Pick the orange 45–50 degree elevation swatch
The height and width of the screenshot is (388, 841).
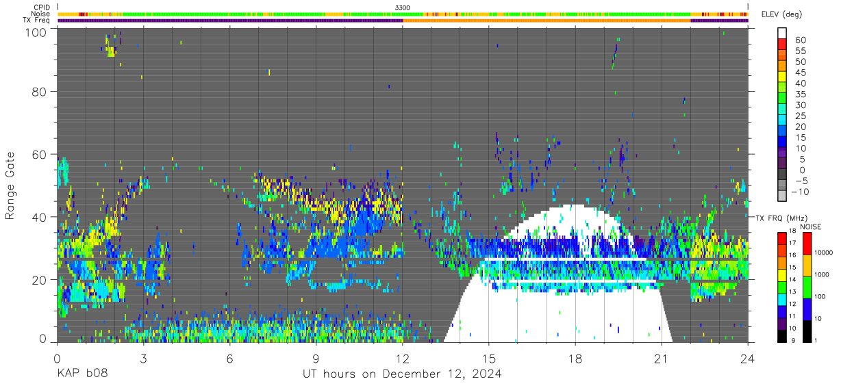pyautogui.click(x=782, y=66)
